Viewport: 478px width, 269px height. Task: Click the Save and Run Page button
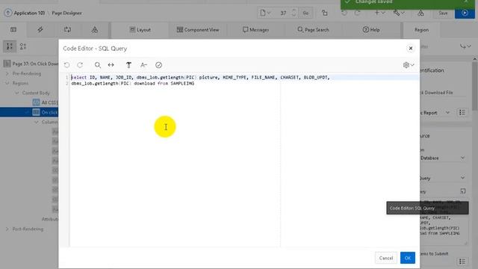[x=465, y=13]
